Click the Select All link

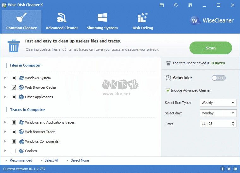pos(51,160)
